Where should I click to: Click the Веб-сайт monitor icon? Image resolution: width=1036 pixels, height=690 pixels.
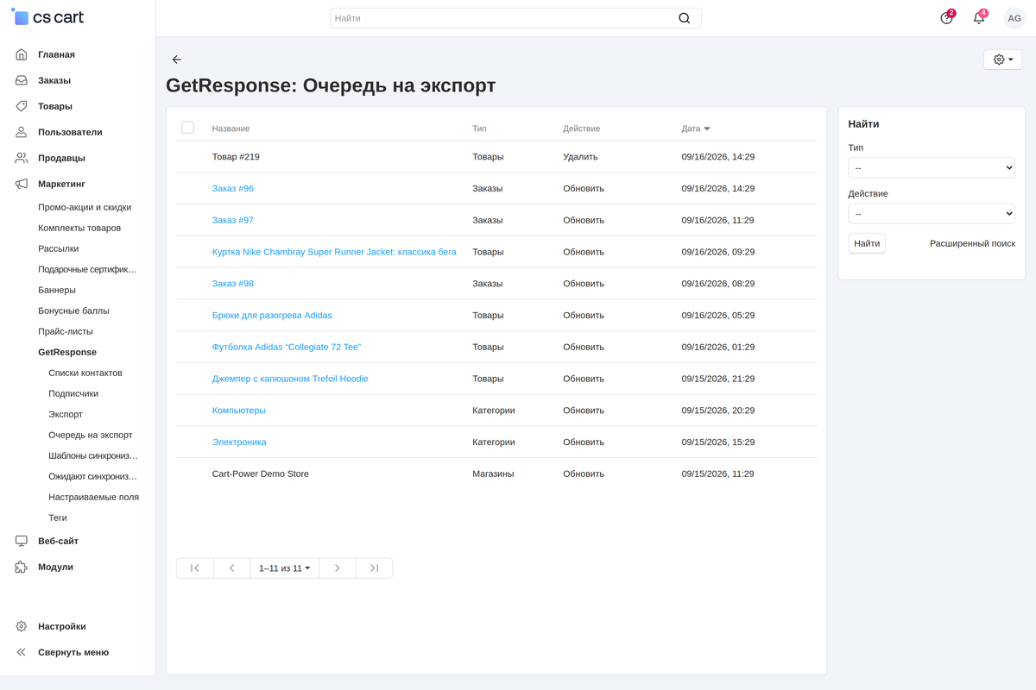click(22, 541)
